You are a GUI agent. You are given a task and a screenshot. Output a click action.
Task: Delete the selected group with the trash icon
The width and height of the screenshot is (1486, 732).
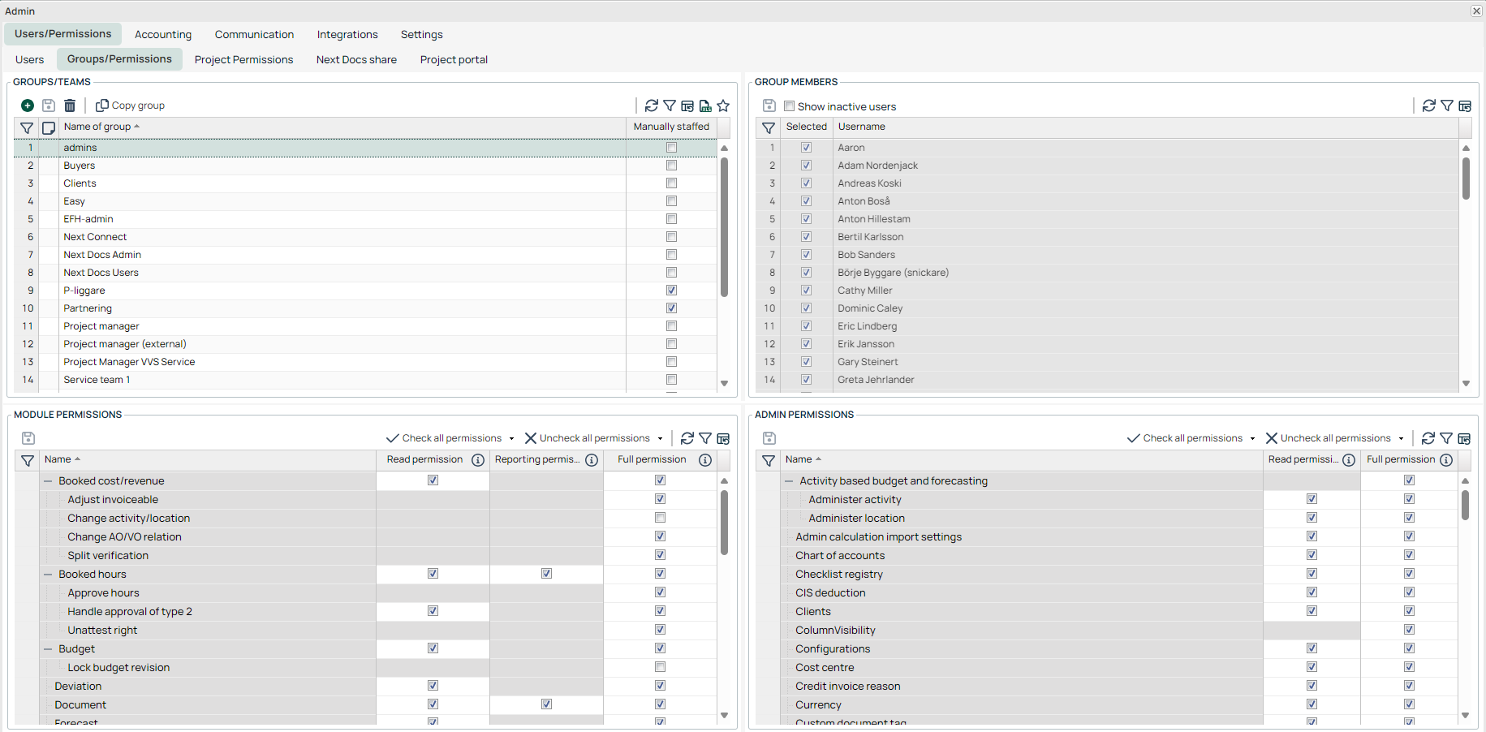70,105
